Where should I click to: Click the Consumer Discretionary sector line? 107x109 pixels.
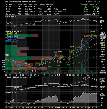click(x=30, y=4)
